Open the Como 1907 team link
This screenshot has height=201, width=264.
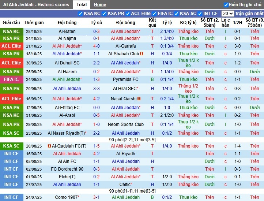[67, 197]
